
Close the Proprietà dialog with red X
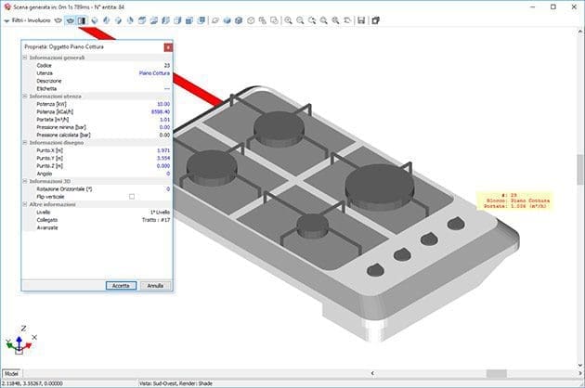click(167, 46)
